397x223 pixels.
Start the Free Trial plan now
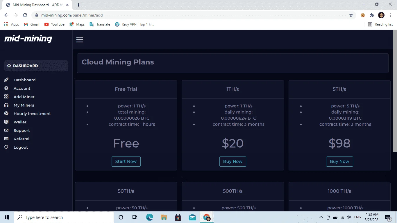126,161
